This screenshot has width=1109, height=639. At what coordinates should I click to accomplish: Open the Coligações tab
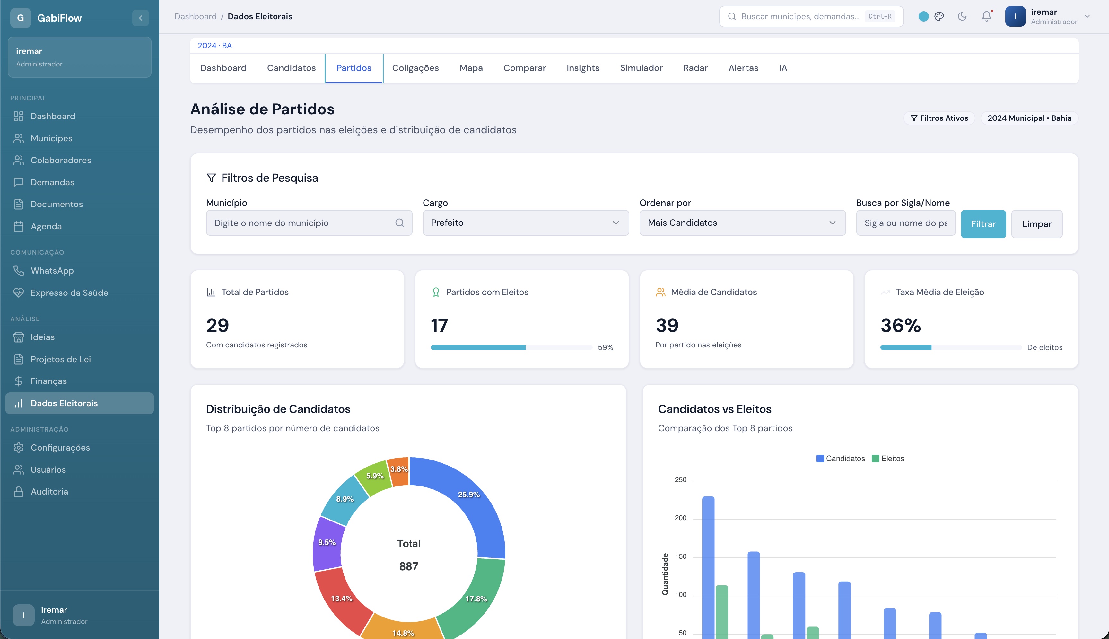point(415,68)
